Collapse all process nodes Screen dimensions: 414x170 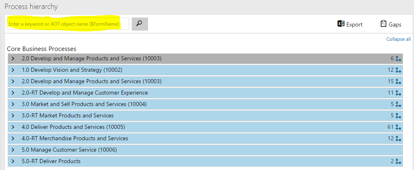(399, 39)
